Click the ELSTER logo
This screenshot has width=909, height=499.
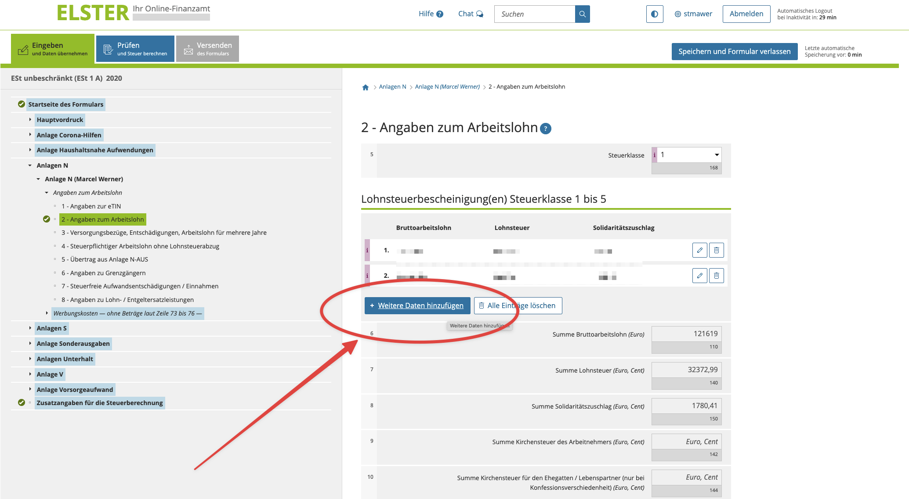coord(93,13)
